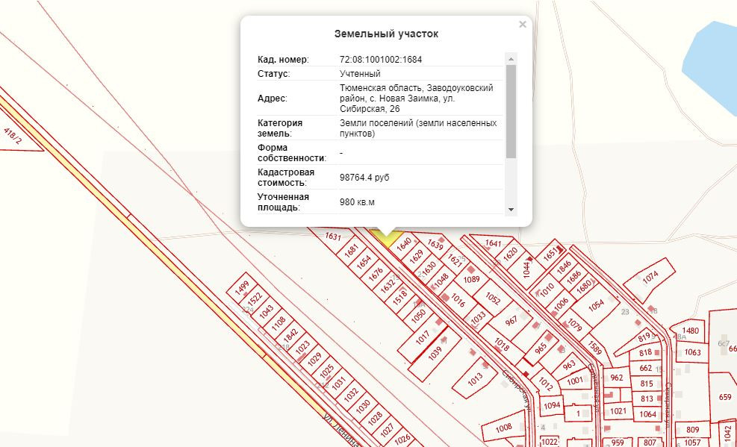This screenshot has width=737, height=447.
Task: Select parcel 1846 on the map
Action: tap(563, 266)
